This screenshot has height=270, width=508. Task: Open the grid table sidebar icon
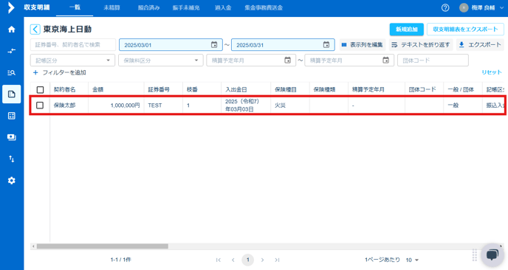(x=12, y=116)
